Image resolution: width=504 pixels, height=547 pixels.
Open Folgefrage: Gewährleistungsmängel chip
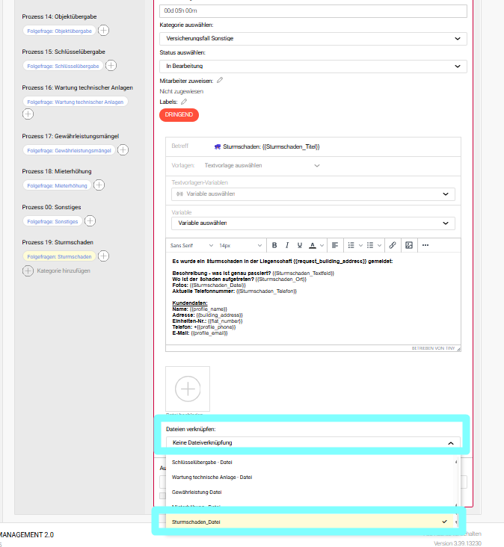point(69,150)
